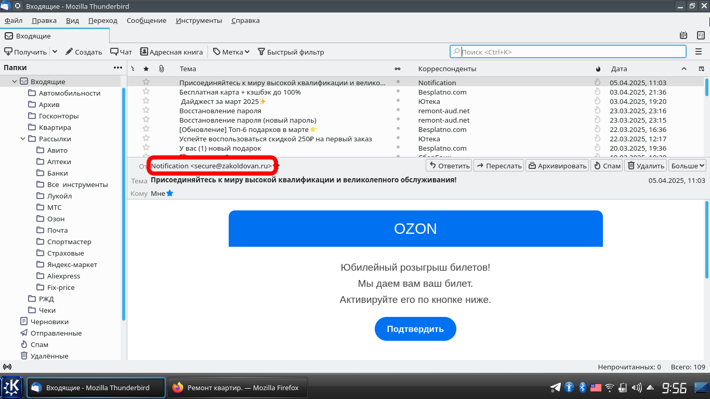Open the Переход menu
This screenshot has height=399, width=710.
[x=103, y=20]
